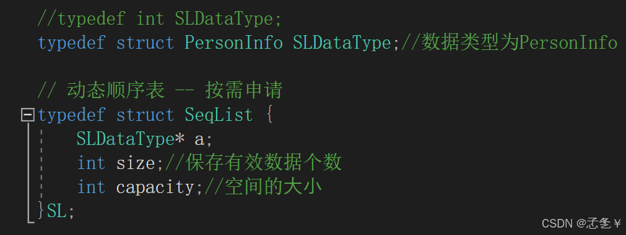
Task: Select PersonInfo type name in typedef statement
Action: pos(233,43)
